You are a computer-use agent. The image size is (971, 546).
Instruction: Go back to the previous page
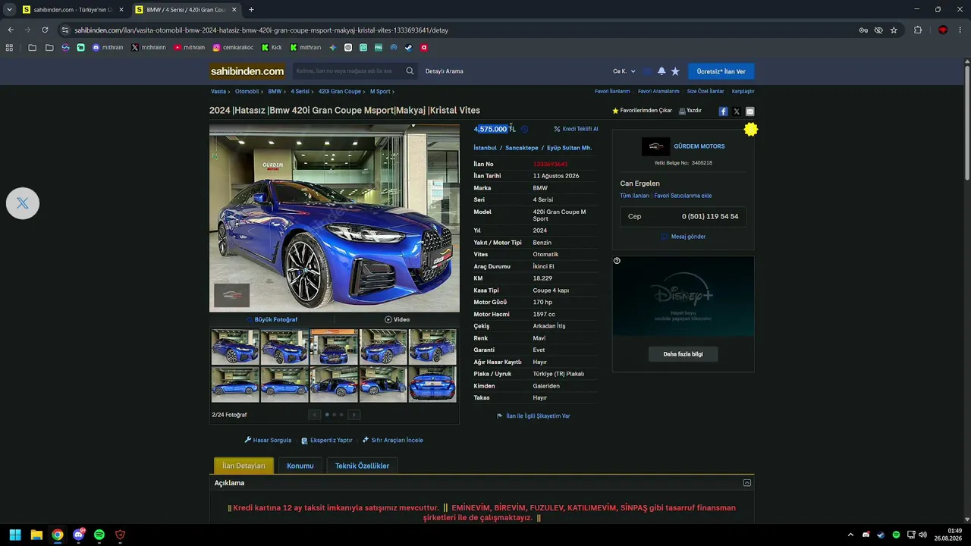click(11, 30)
